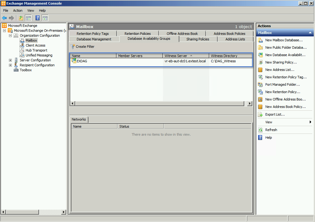Image resolution: width=315 pixels, height=222 pixels.
Task: Click the Toolbox icon in tree
Action: coord(16,70)
